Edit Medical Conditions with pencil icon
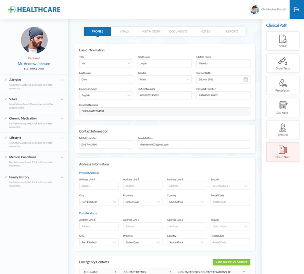304x274 pixels. [6, 157]
